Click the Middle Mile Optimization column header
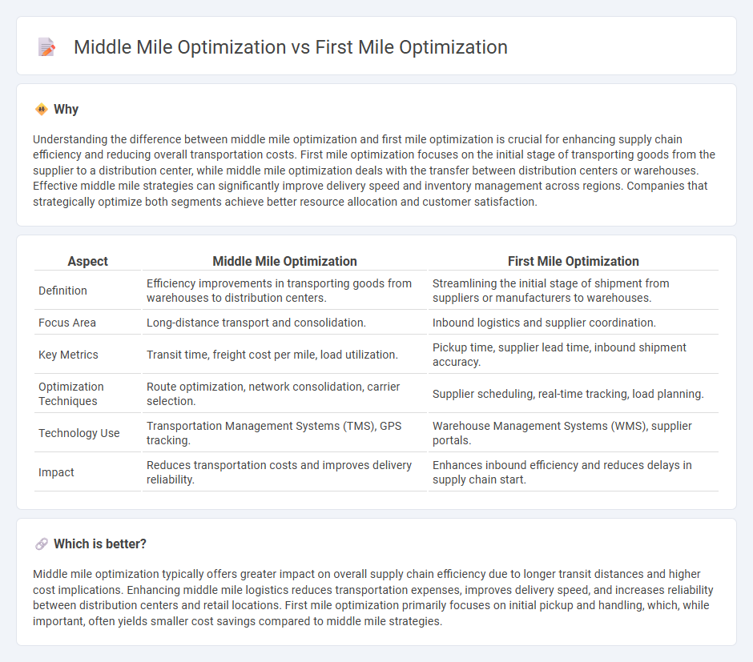The width and height of the screenshot is (753, 662). click(284, 262)
